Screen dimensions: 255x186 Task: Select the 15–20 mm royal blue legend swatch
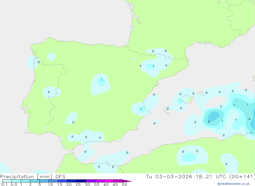tap(62, 181)
